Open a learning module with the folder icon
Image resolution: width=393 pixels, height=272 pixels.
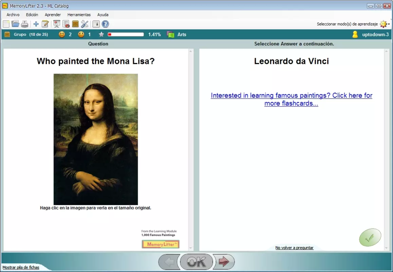point(15,24)
